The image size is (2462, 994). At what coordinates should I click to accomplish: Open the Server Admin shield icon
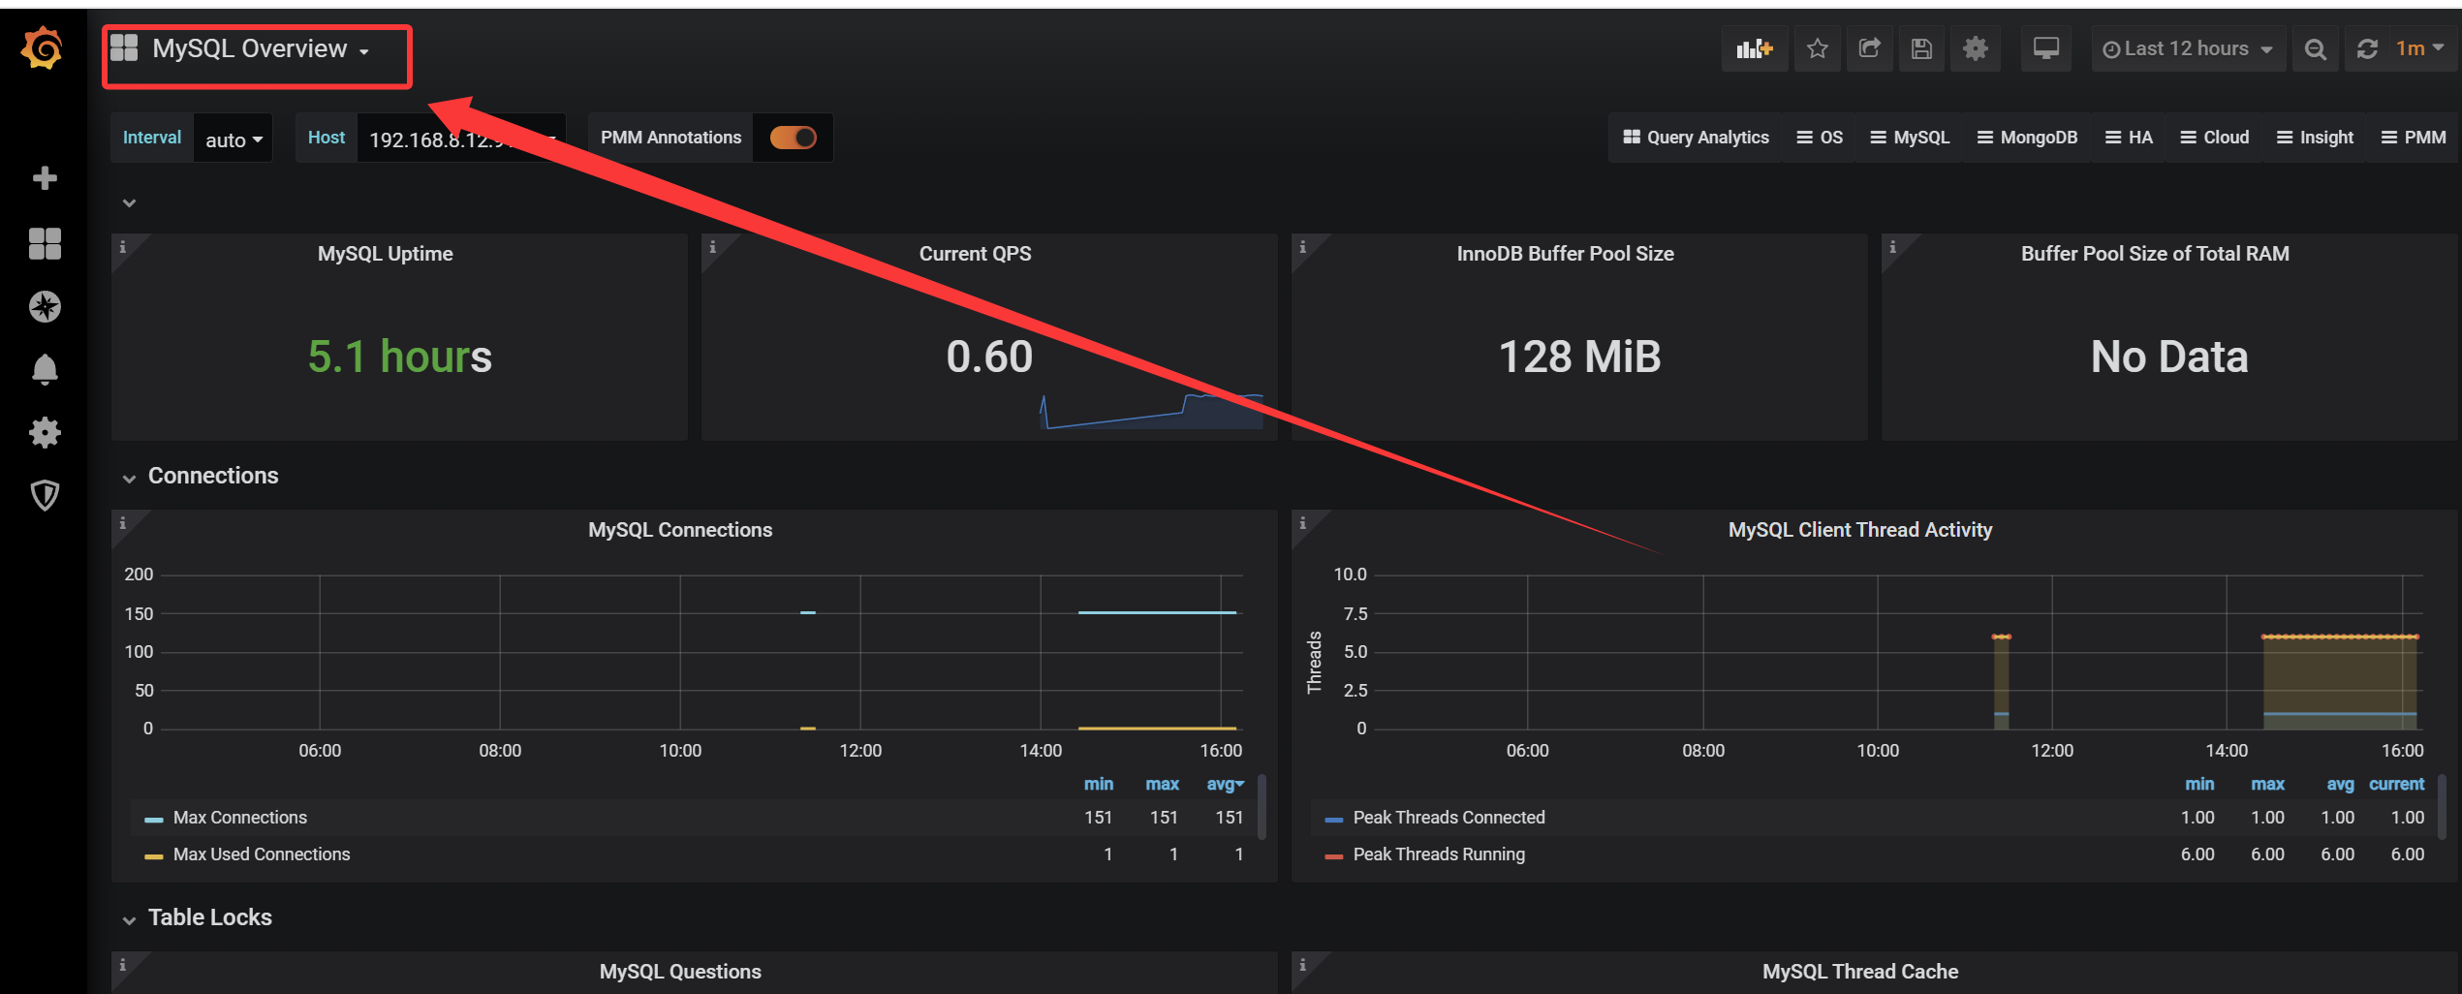(x=45, y=496)
